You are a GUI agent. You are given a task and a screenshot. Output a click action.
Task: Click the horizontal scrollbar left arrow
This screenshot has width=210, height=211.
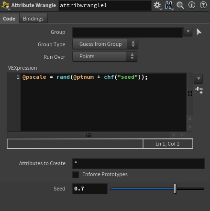[x=174, y=135]
